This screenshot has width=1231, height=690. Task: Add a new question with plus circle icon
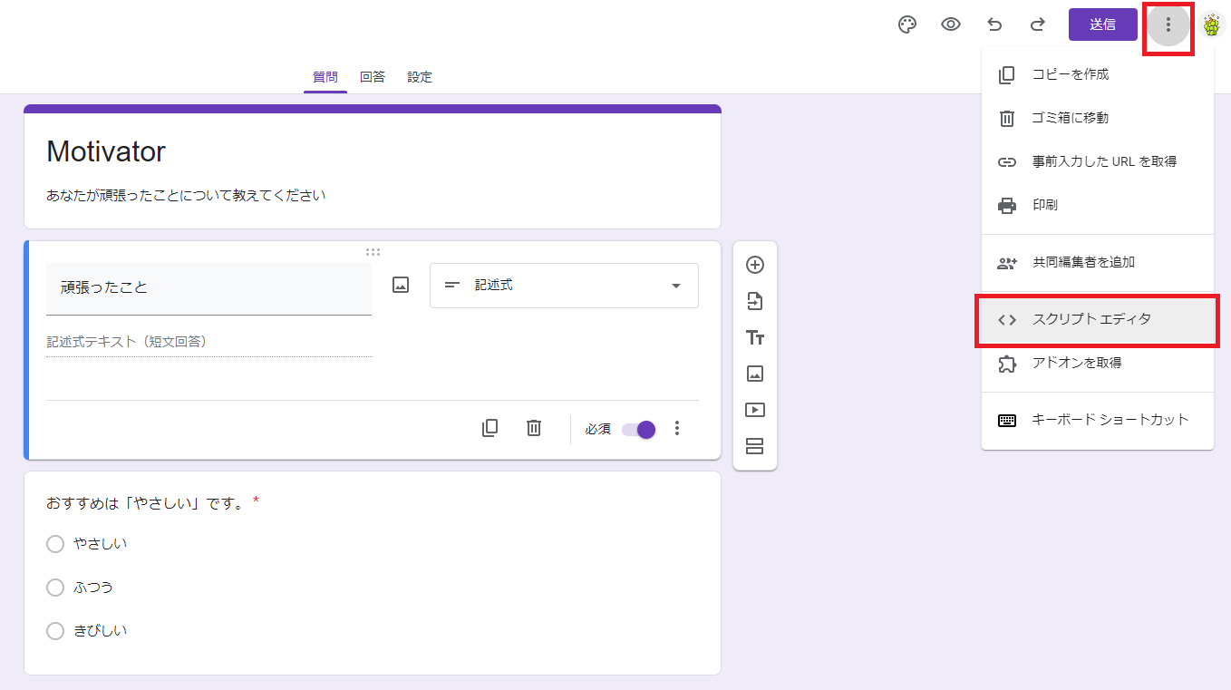[755, 265]
